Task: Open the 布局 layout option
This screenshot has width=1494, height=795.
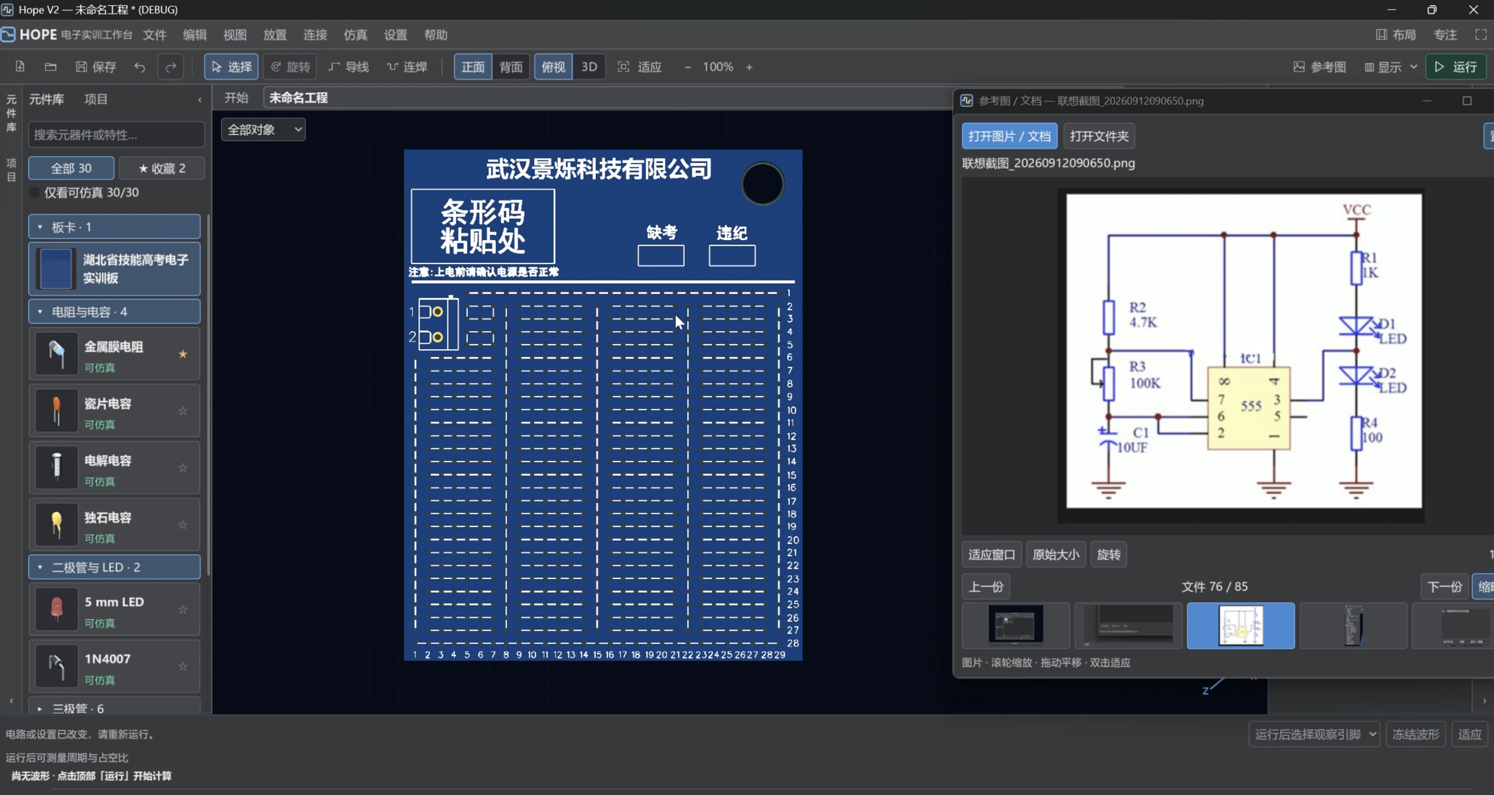Action: pyautogui.click(x=1396, y=35)
